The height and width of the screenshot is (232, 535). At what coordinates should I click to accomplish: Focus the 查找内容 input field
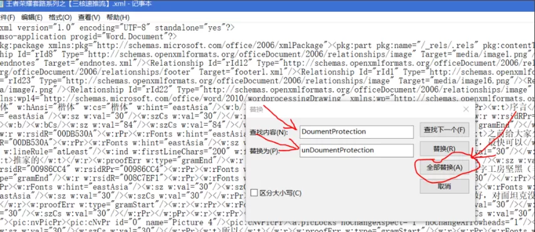356,132
